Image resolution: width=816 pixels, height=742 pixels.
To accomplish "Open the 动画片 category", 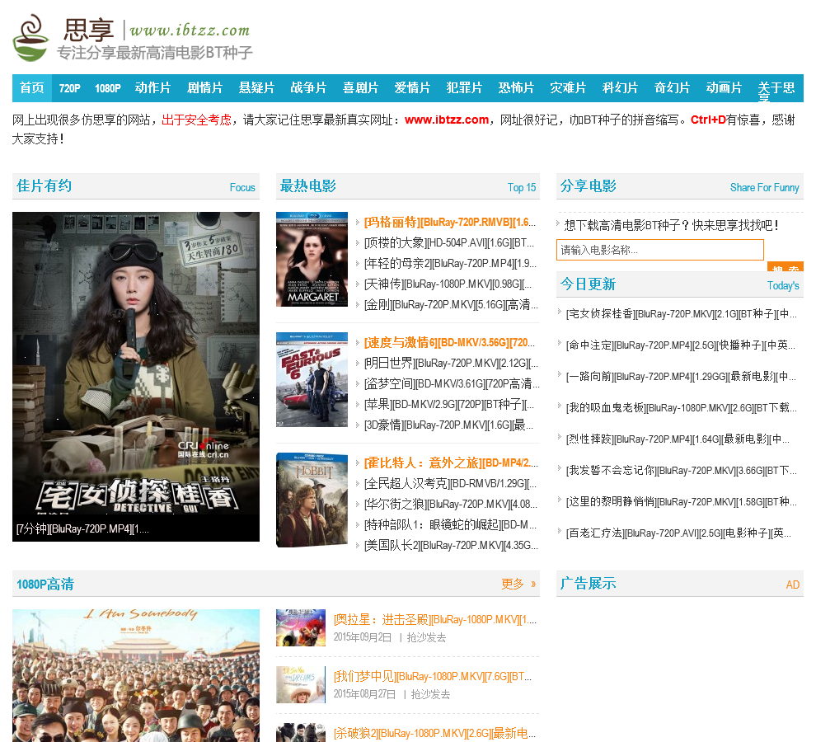I will [724, 88].
